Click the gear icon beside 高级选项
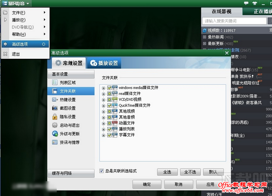 (x=5, y=44)
